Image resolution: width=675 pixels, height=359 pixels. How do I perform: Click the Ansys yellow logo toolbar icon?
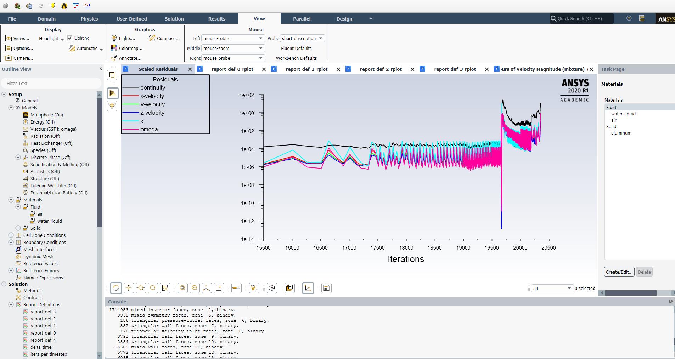point(64,6)
